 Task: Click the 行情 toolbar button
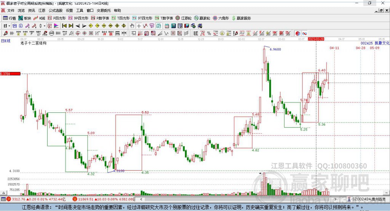pos(10,18)
